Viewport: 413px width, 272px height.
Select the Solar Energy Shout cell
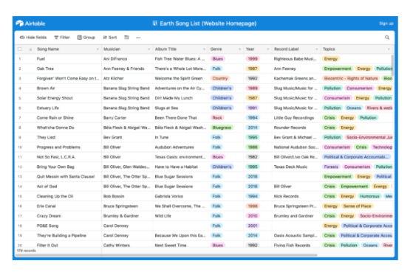coord(68,98)
